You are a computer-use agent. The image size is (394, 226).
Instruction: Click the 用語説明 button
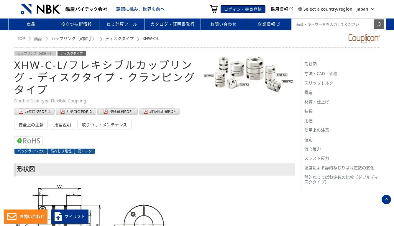(63, 125)
